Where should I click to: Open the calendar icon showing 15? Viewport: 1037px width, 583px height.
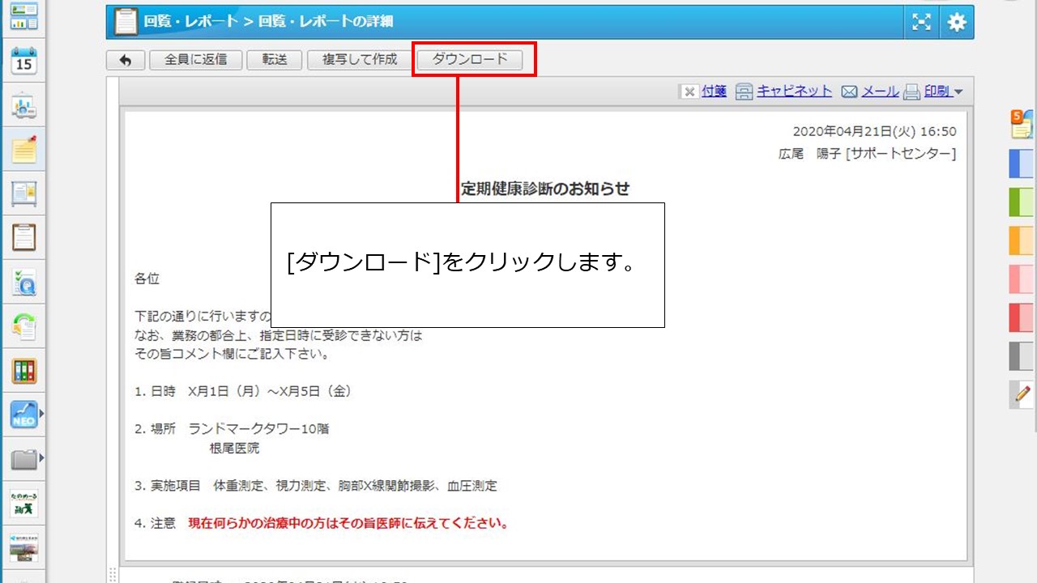24,62
